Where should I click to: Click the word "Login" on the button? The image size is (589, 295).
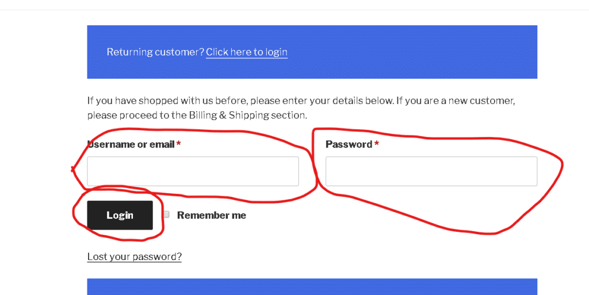[120, 215]
